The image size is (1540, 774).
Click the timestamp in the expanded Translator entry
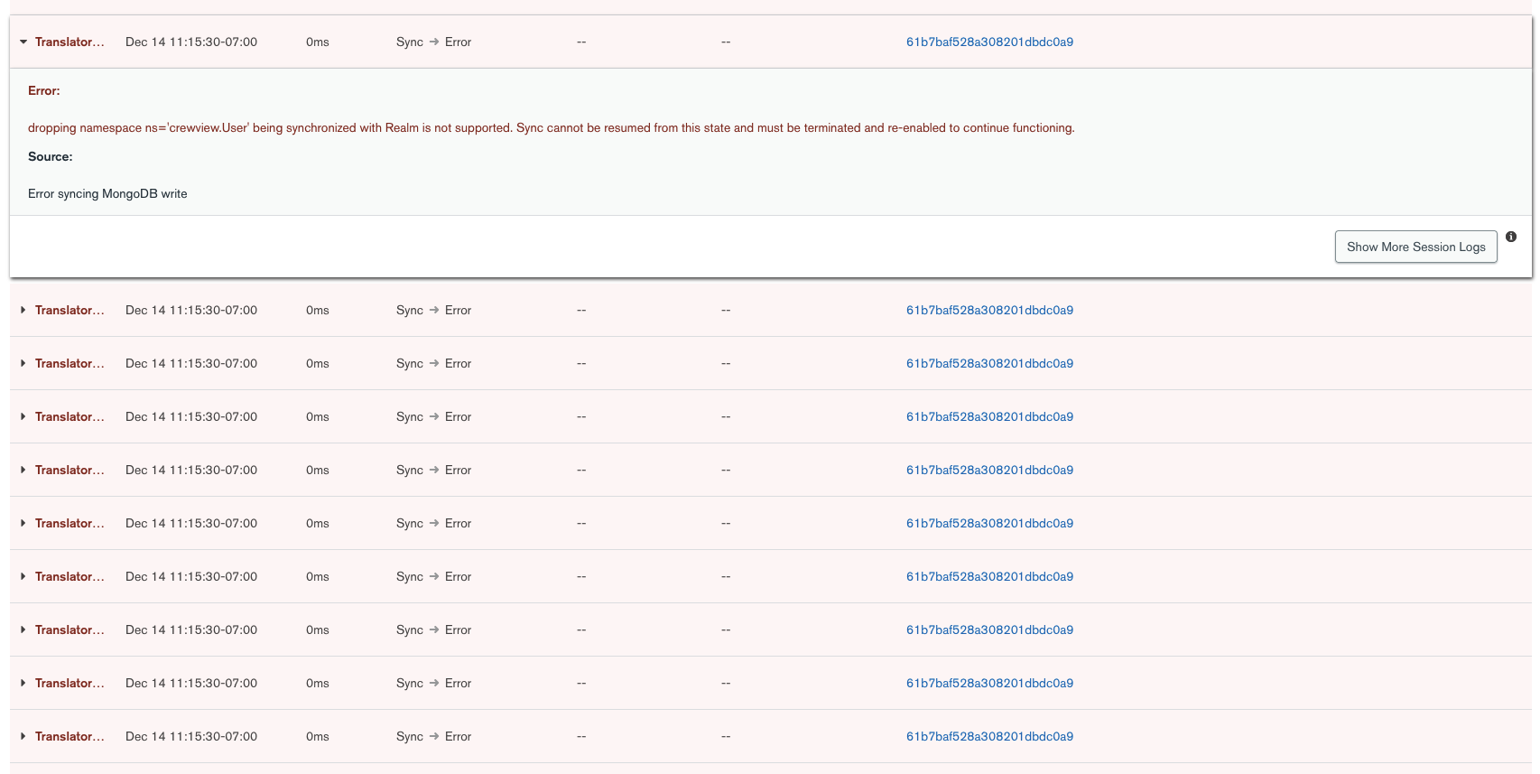[191, 42]
